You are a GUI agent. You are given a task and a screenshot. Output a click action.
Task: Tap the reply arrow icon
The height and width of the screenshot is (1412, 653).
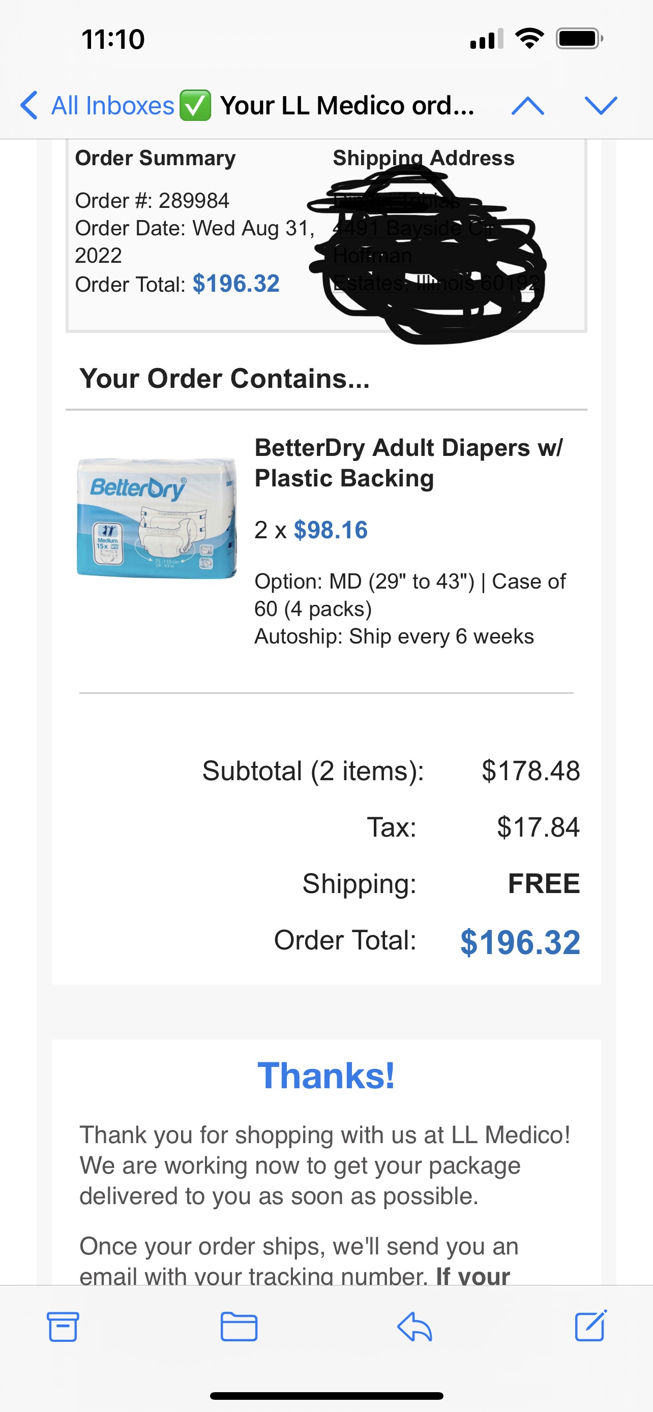[x=414, y=1327]
